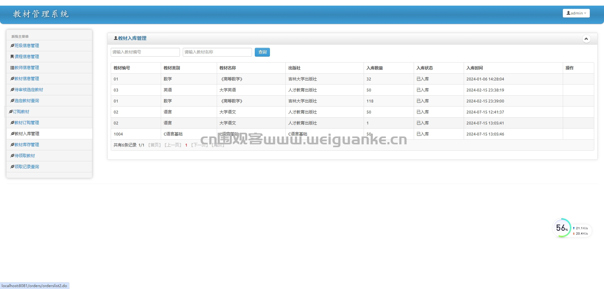Click list icon beside 教师信息管理
Viewport: 604px width, 289px height.
(x=12, y=68)
